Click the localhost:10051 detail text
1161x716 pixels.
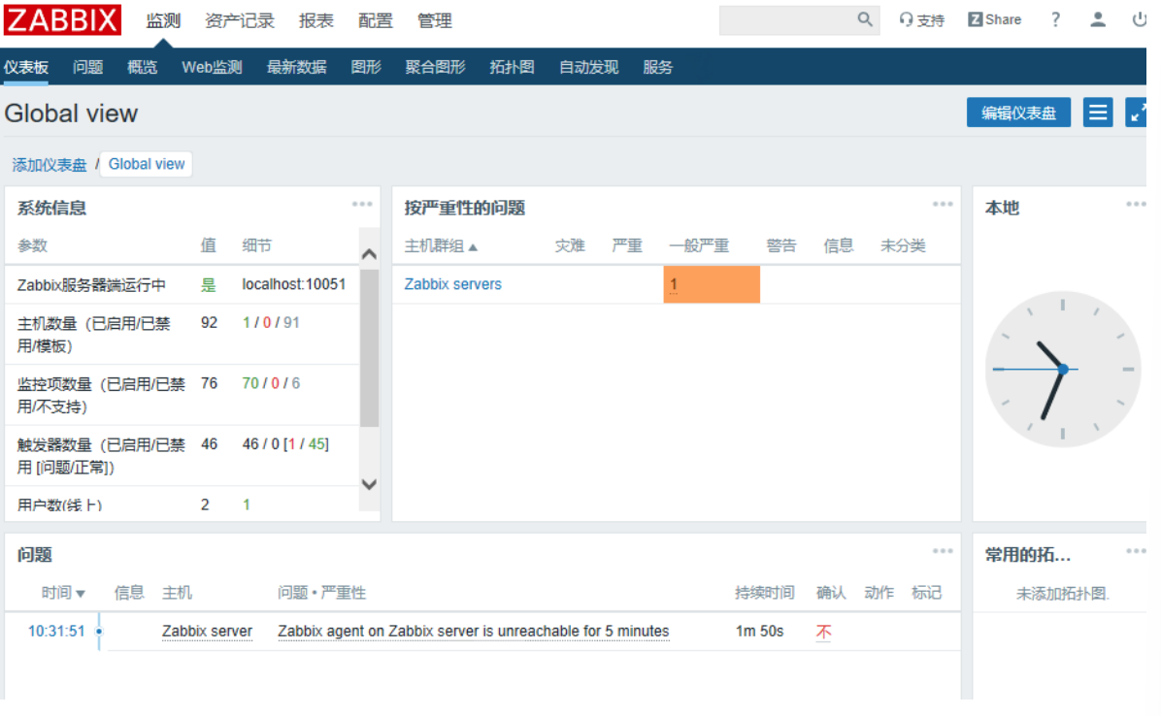294,284
